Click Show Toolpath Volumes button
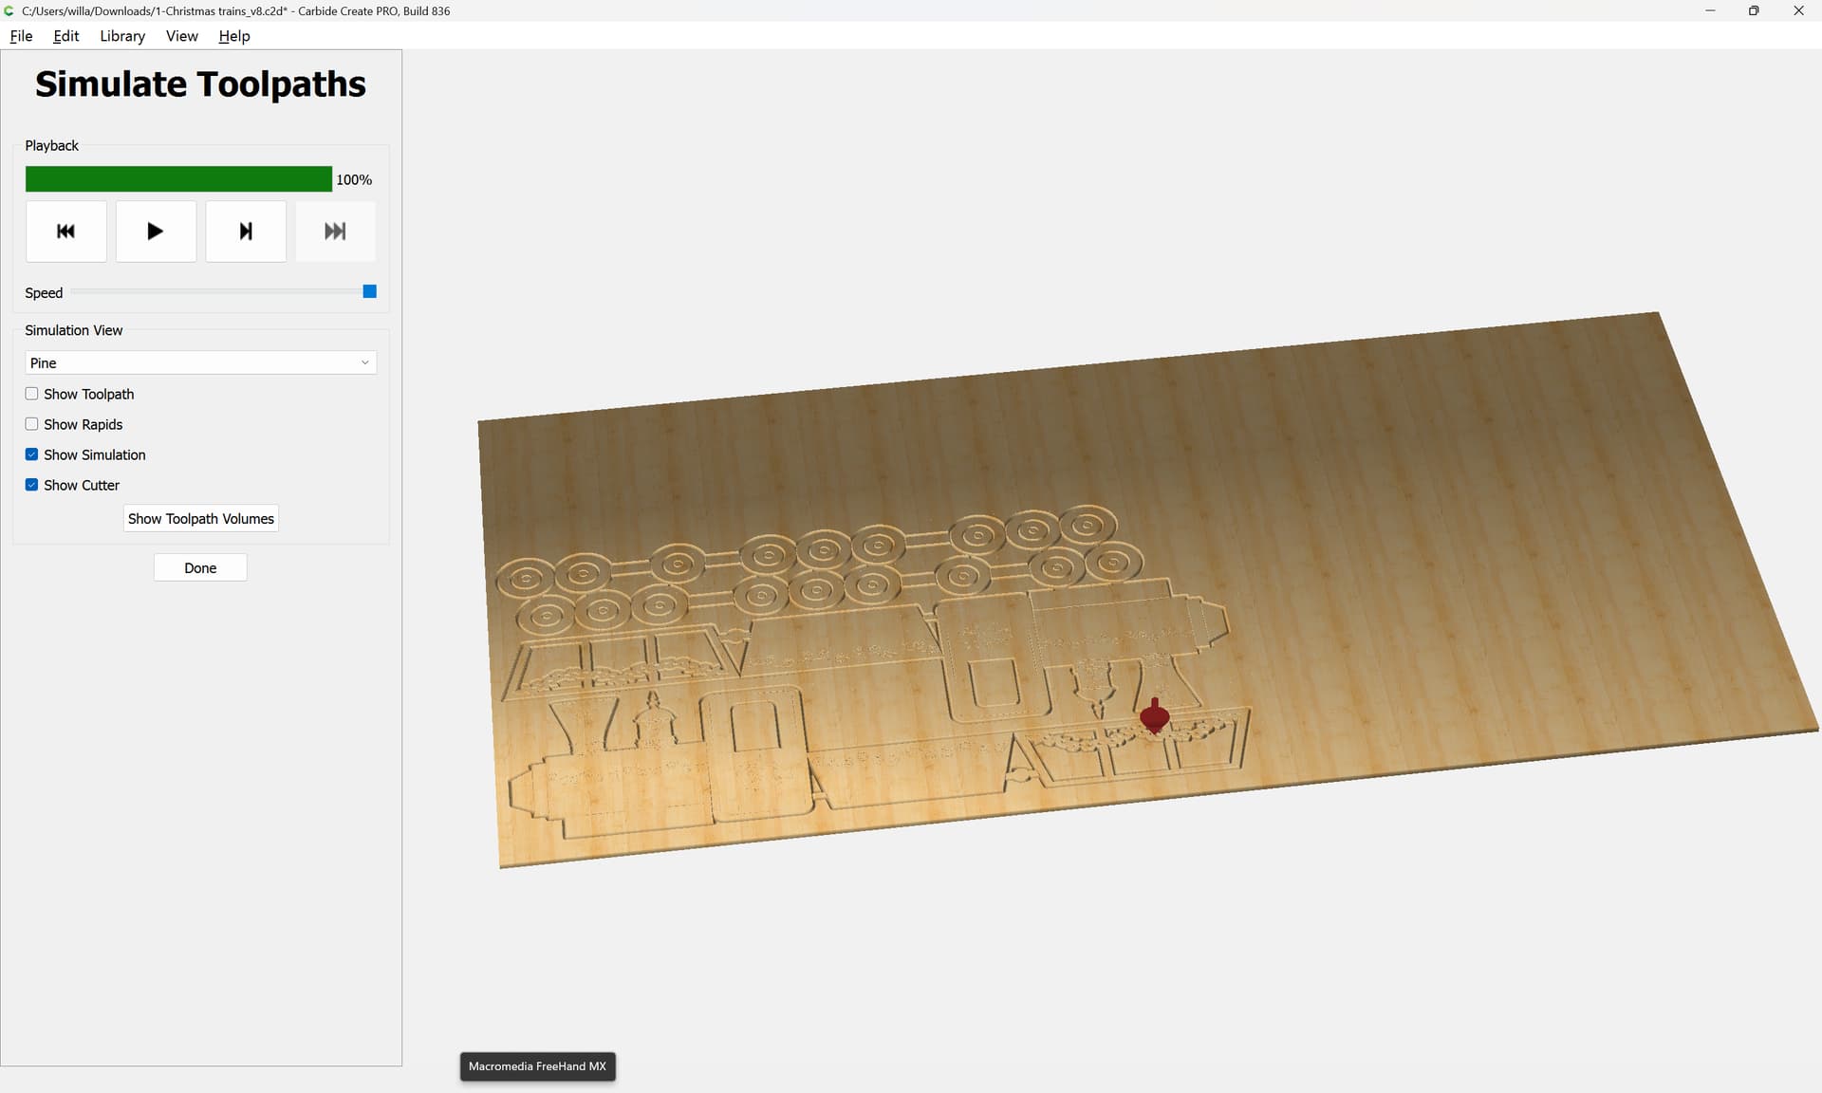 [200, 519]
